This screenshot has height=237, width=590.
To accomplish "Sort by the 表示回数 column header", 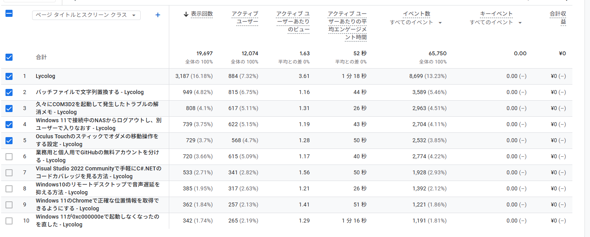I will click(x=202, y=14).
